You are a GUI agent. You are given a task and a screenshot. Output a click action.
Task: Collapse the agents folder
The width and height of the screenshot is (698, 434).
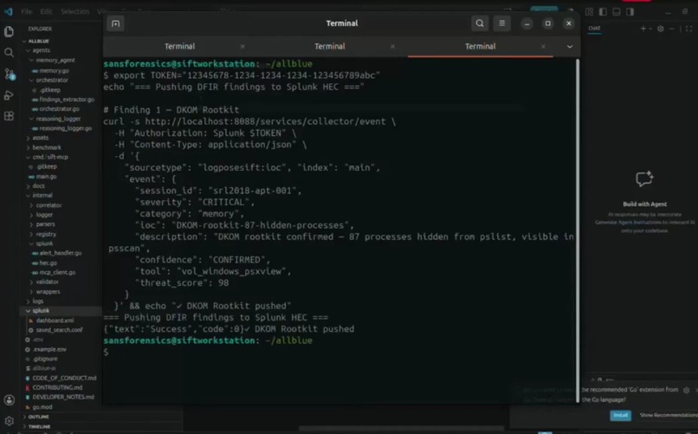click(x=41, y=50)
